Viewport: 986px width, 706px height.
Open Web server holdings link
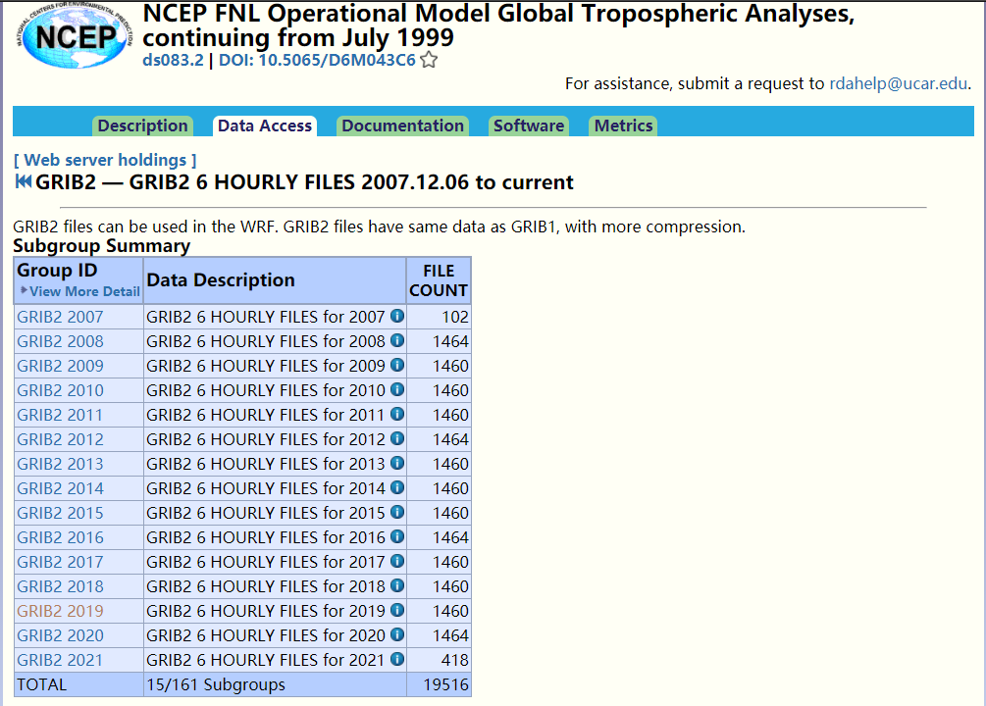pyautogui.click(x=105, y=160)
